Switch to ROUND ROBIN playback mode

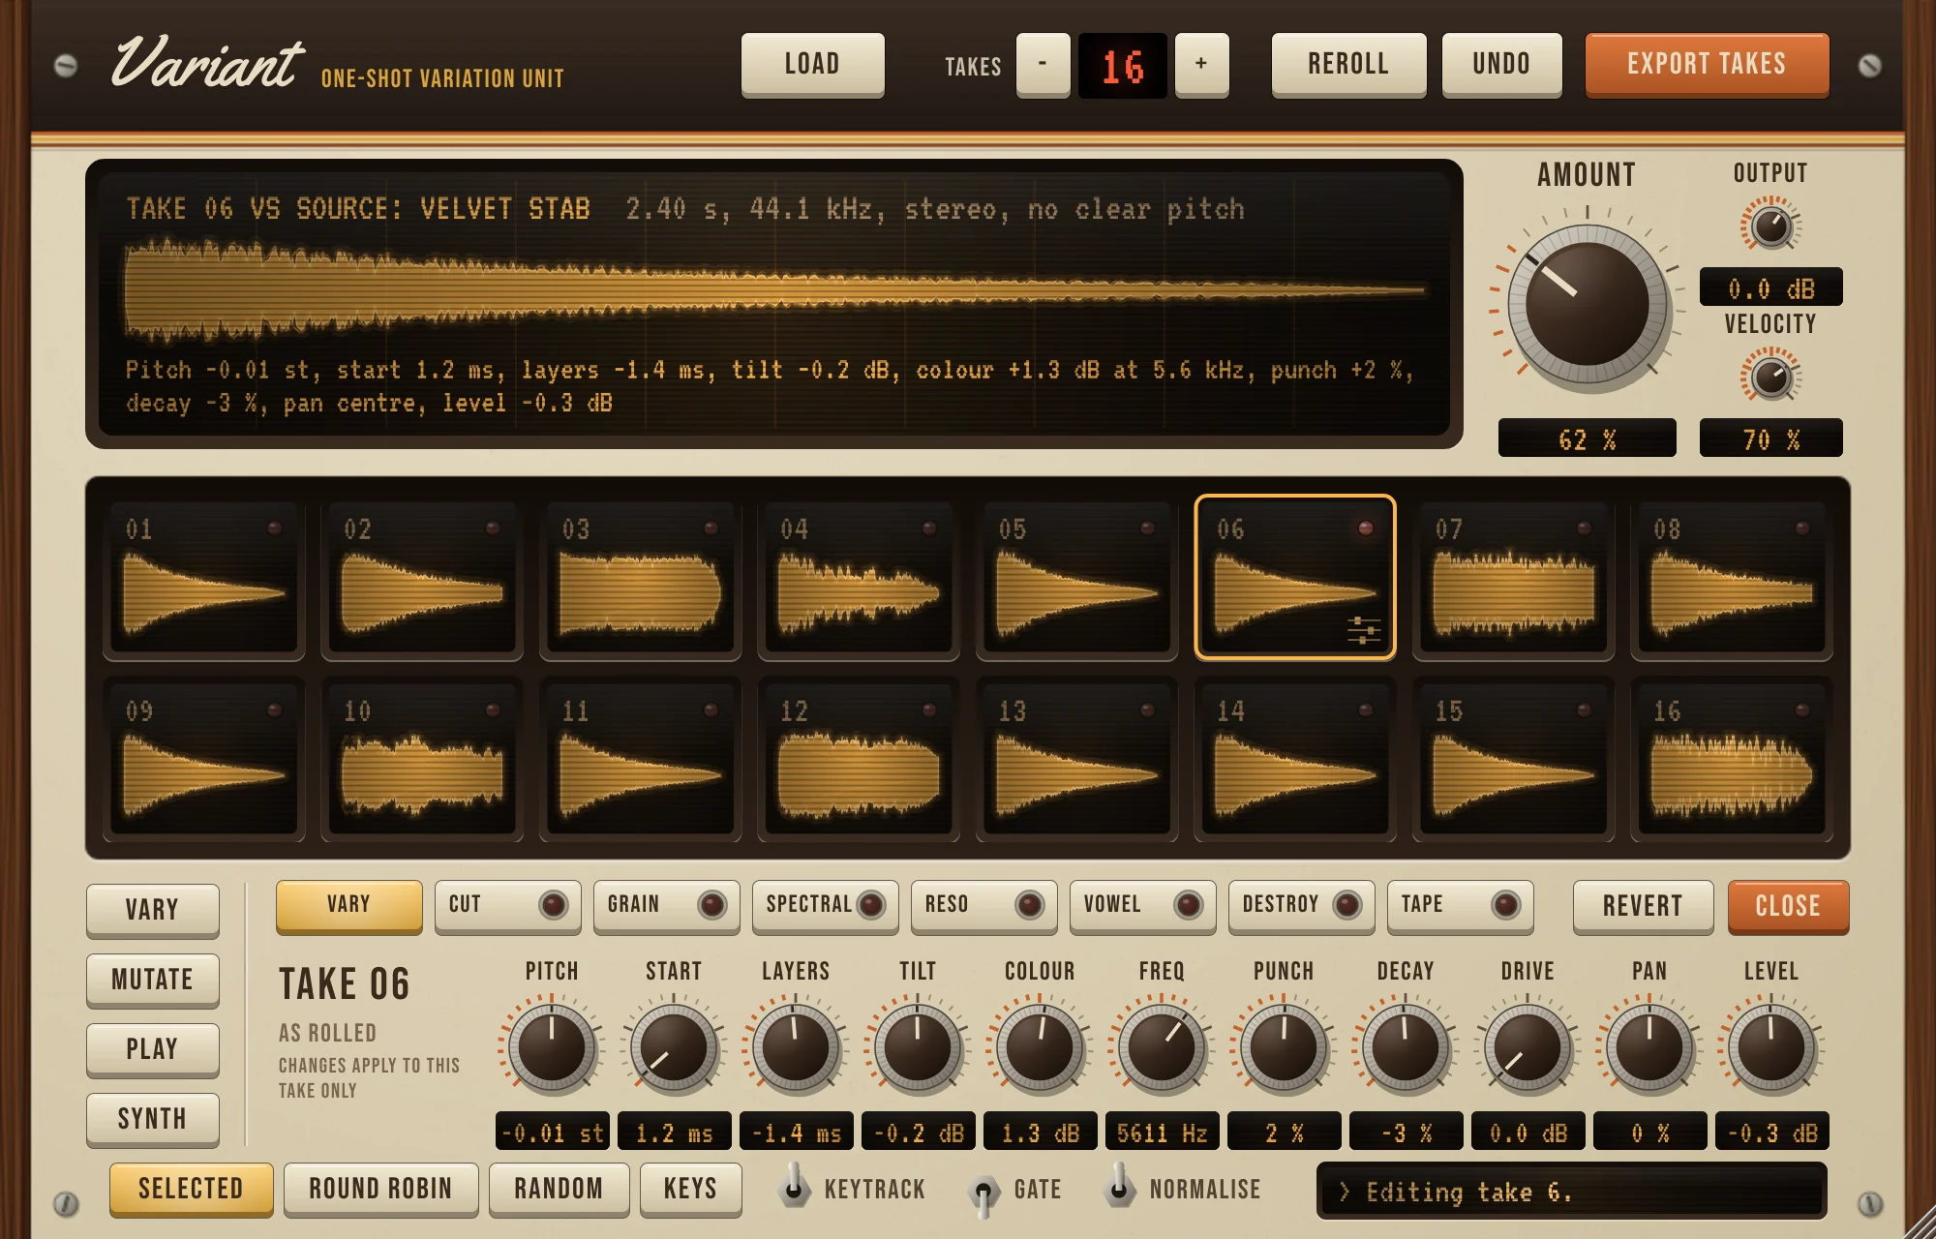click(380, 1189)
